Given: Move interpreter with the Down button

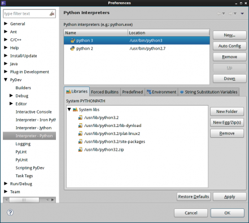Looking at the screenshot, I should (229, 78).
